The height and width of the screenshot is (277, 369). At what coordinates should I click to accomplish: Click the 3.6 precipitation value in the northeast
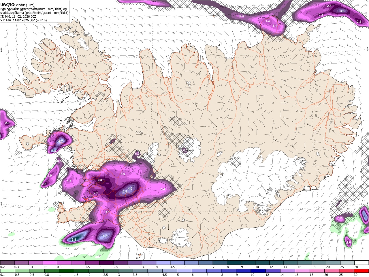[342, 11]
